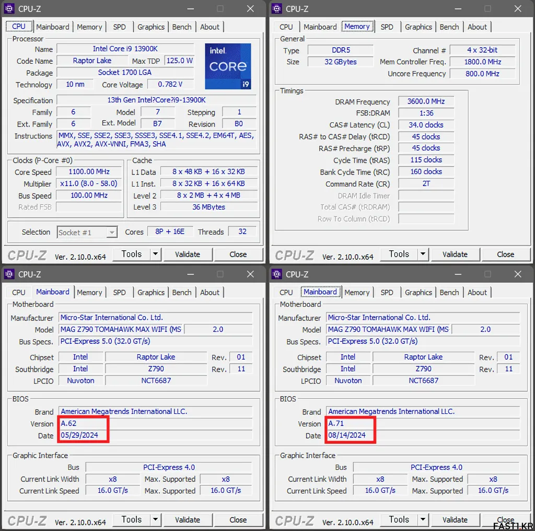The image size is (535, 531).
Task: Click Validate in top-right Memory window
Action: [x=455, y=255]
